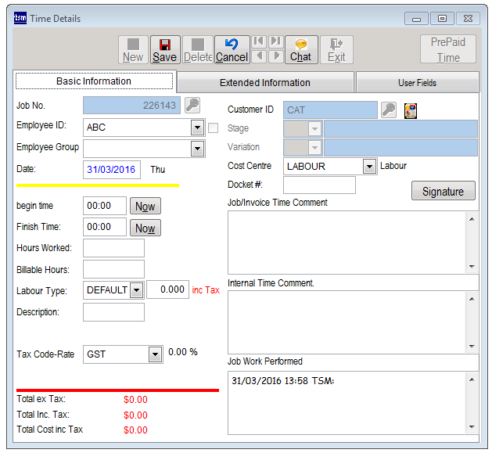
Task: Click the Job No. lookup key icon
Action: point(192,105)
